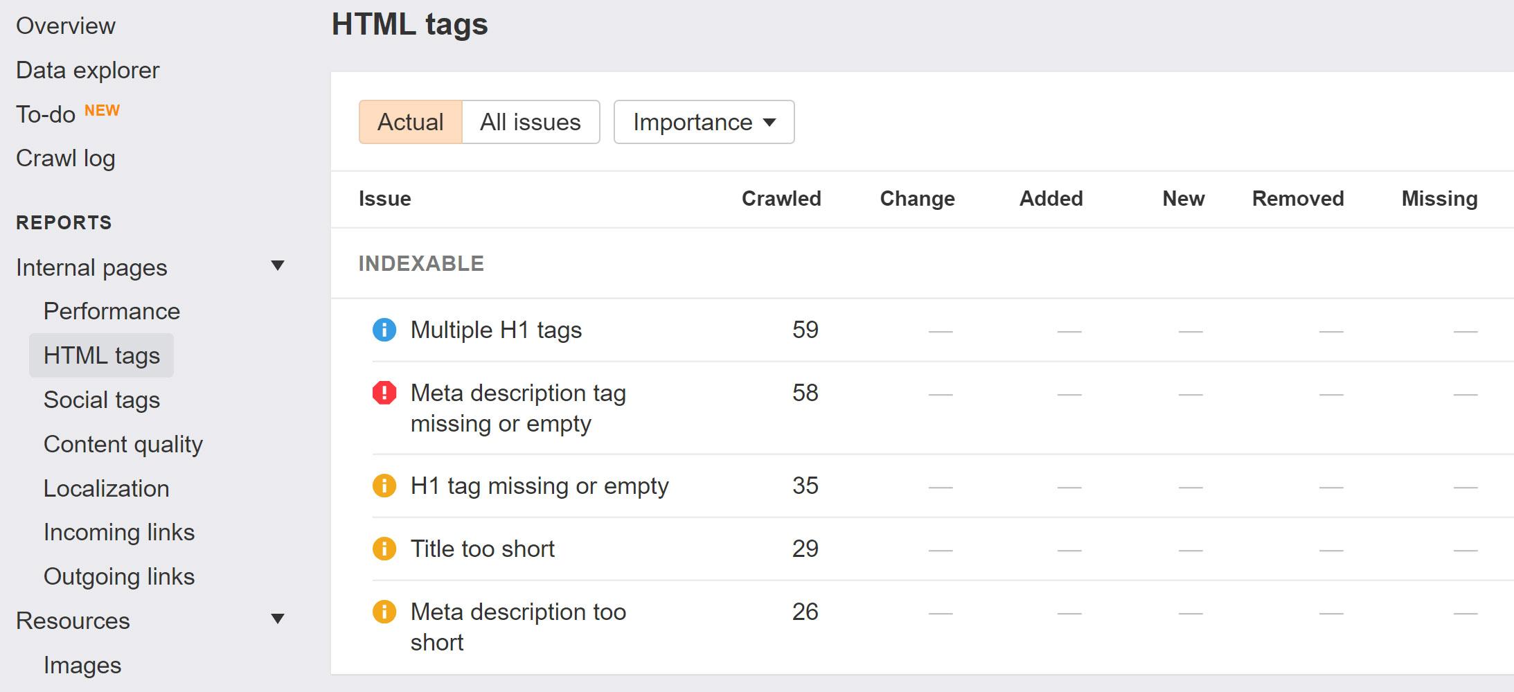The image size is (1514, 692).
Task: Open the To-do list
Action: point(46,114)
